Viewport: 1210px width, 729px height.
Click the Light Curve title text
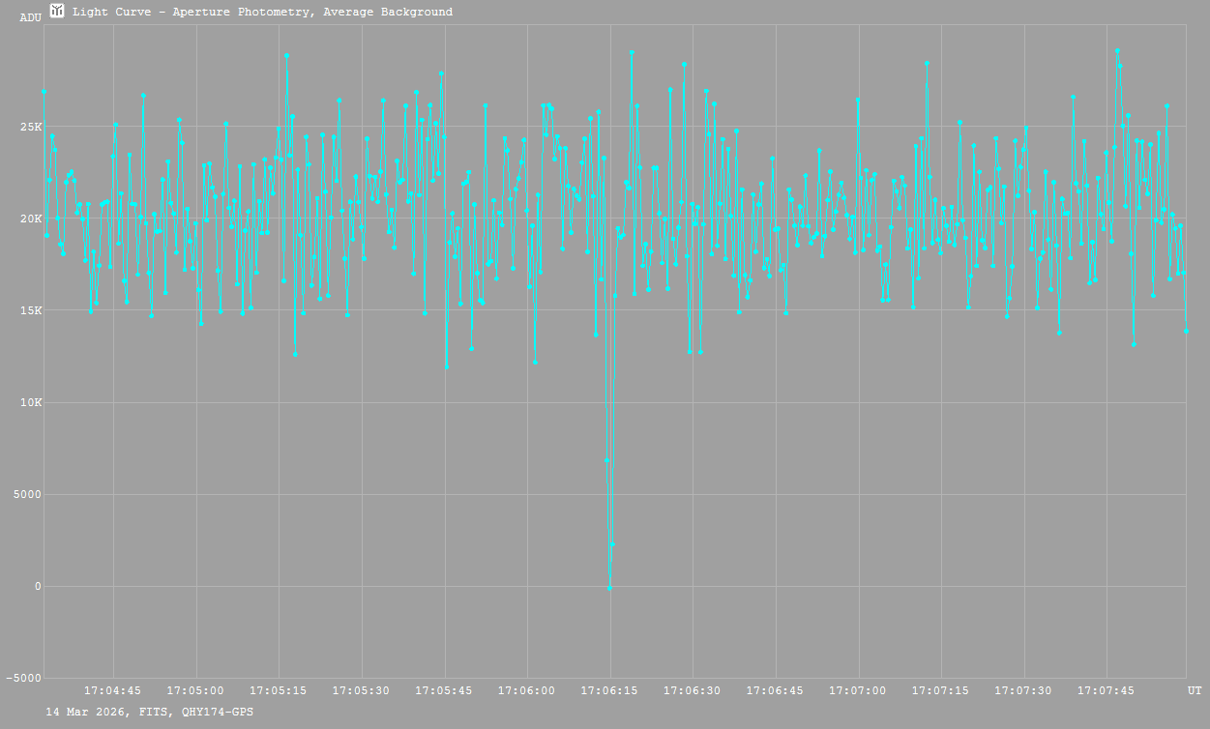pos(262,13)
